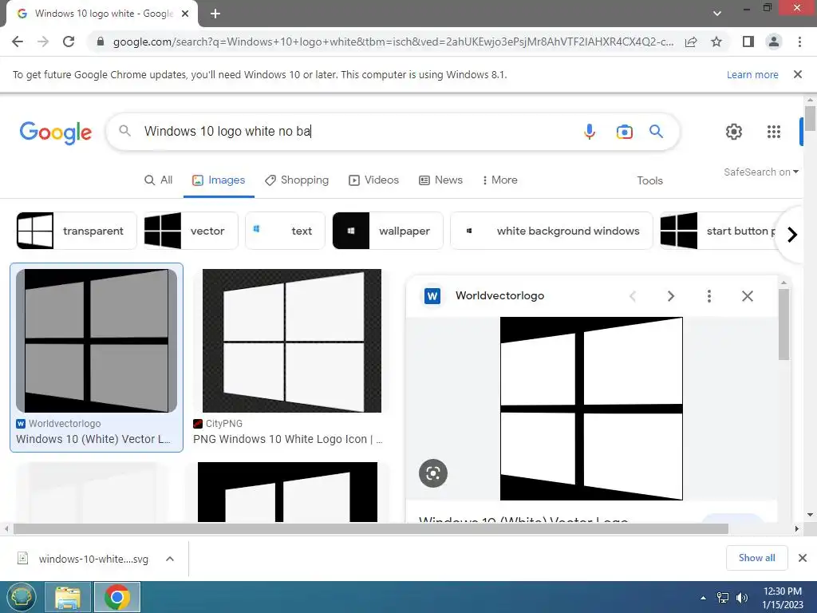The width and height of the screenshot is (817, 613).
Task: Open File Explorer from the taskbar
Action: pos(68,597)
